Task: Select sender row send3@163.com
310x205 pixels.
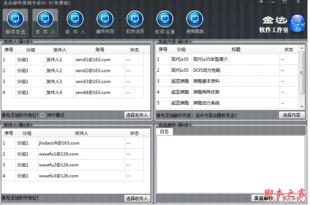Action: [73, 81]
